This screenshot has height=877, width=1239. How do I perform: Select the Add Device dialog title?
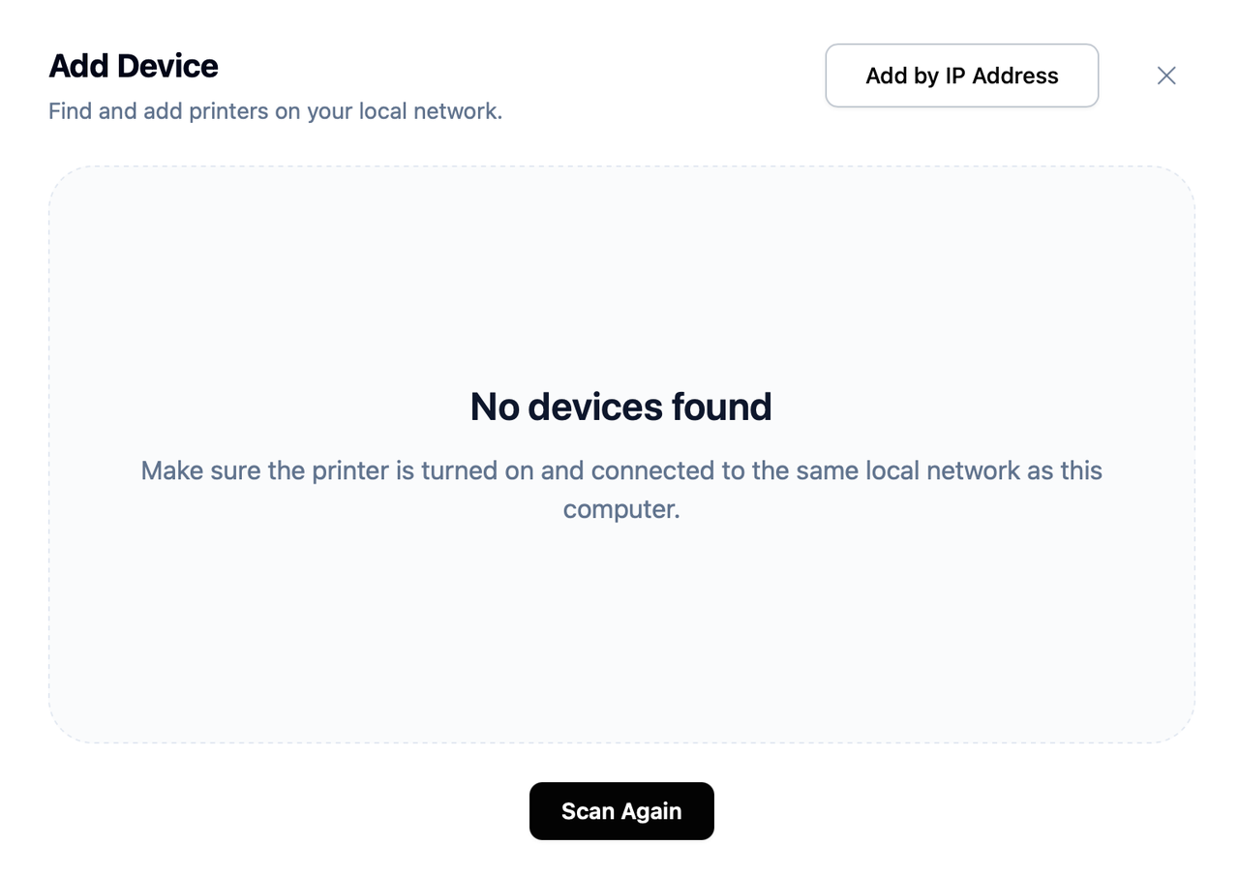(x=134, y=66)
